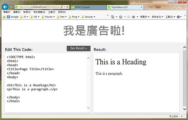Open the 檔案(F) File menu
This screenshot has height=120, width=188.
point(7,12)
